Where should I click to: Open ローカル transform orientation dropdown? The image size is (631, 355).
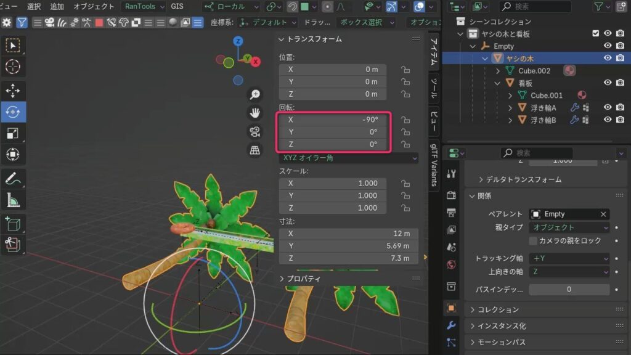232,6
